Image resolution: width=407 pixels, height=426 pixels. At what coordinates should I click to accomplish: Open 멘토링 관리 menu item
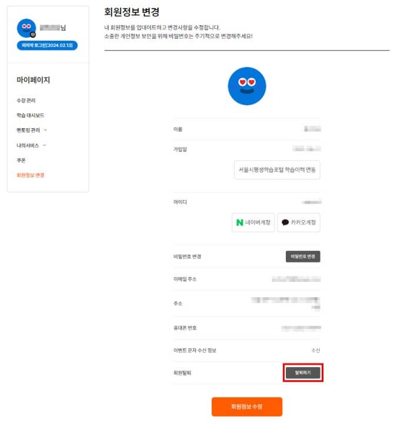click(28, 130)
